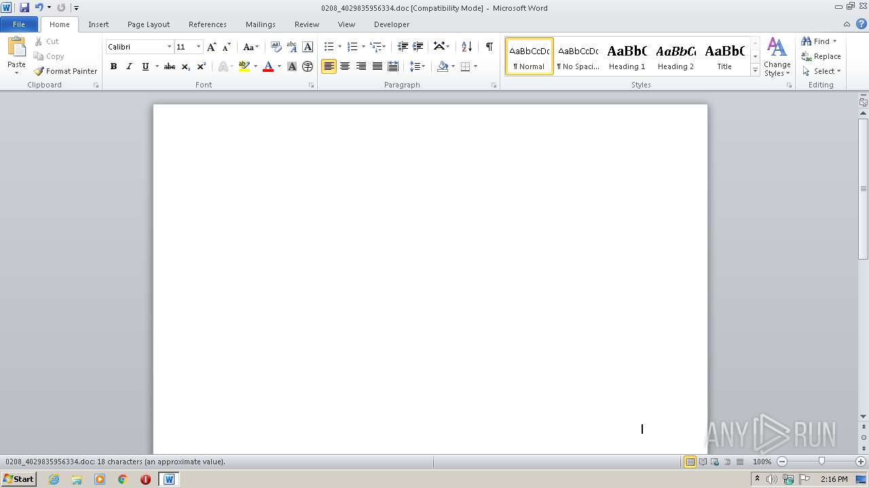Open the Line Spacing dropdown

click(x=417, y=66)
